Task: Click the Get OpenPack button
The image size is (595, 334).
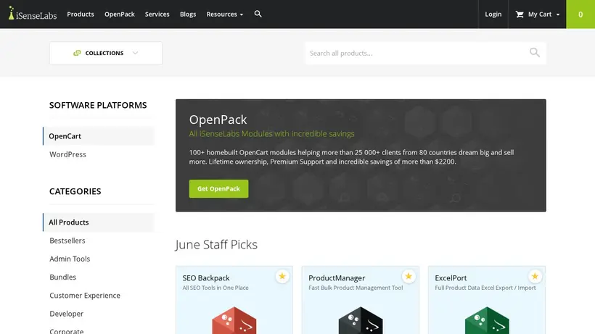Action: click(x=218, y=188)
